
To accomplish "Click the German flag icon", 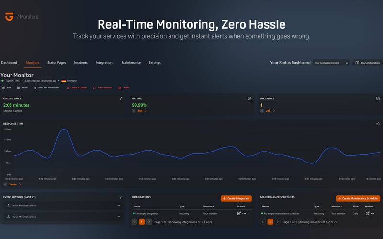I will 64,81.
